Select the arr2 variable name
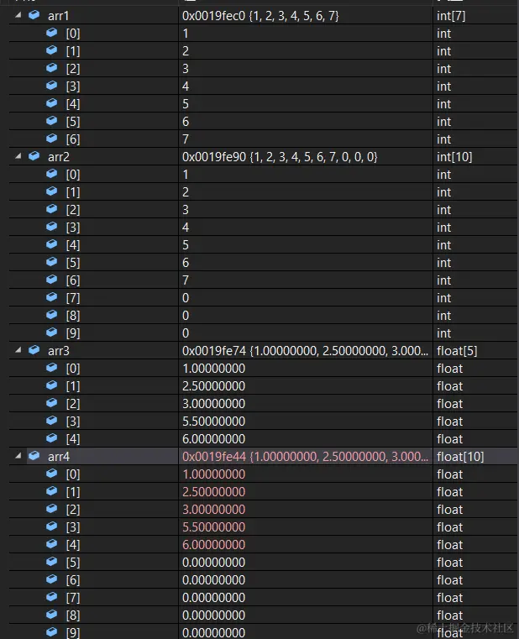This screenshot has height=639, width=519. click(x=58, y=157)
